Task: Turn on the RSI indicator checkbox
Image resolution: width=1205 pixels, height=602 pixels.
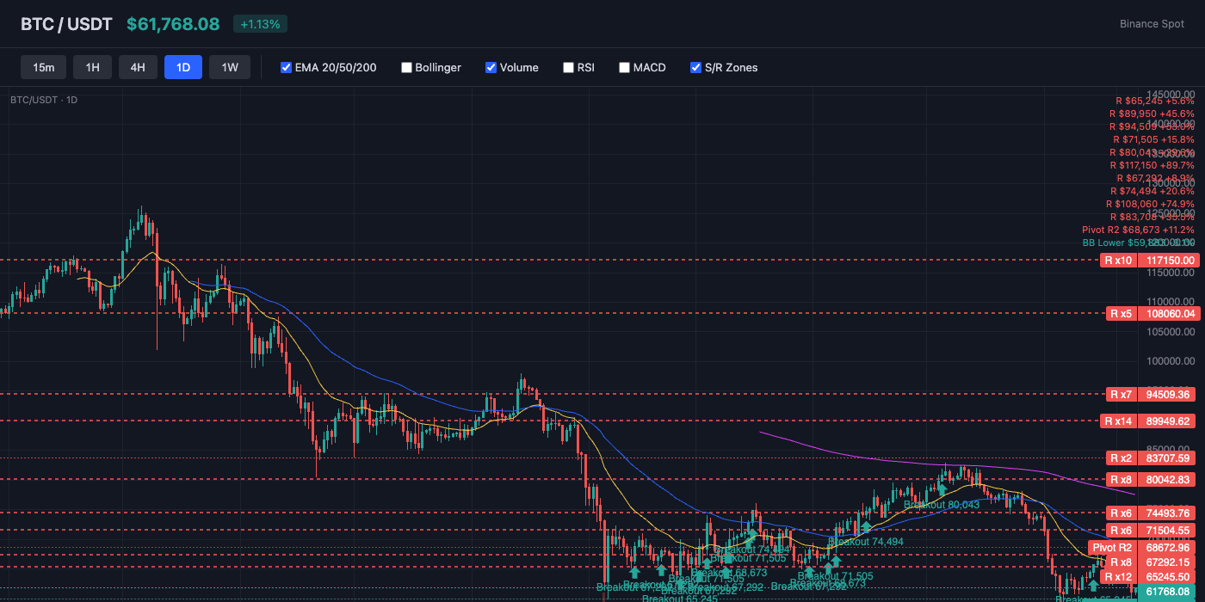Action: (568, 67)
